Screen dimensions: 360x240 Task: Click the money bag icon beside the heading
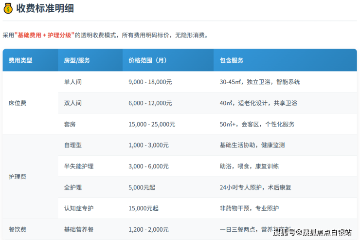click(8, 9)
